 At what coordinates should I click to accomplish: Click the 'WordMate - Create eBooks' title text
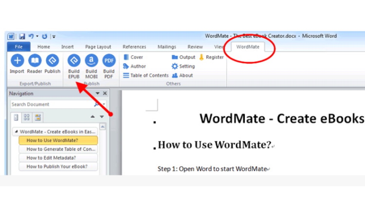282,118
